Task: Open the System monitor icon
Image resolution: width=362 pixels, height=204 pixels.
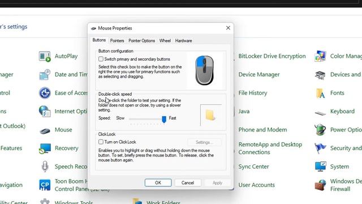Action: pyautogui.click(x=321, y=167)
